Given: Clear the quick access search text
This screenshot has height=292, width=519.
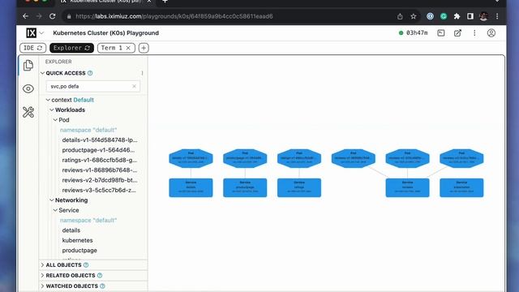Looking at the screenshot, I should 134,86.
